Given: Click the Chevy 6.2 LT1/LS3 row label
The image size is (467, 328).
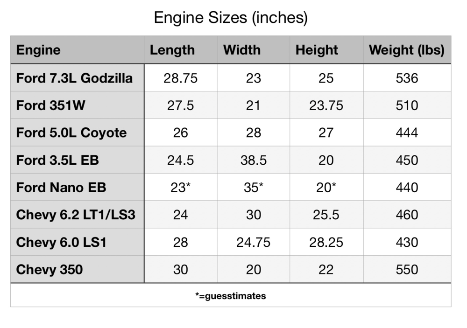Looking at the screenshot, I should (76, 215).
